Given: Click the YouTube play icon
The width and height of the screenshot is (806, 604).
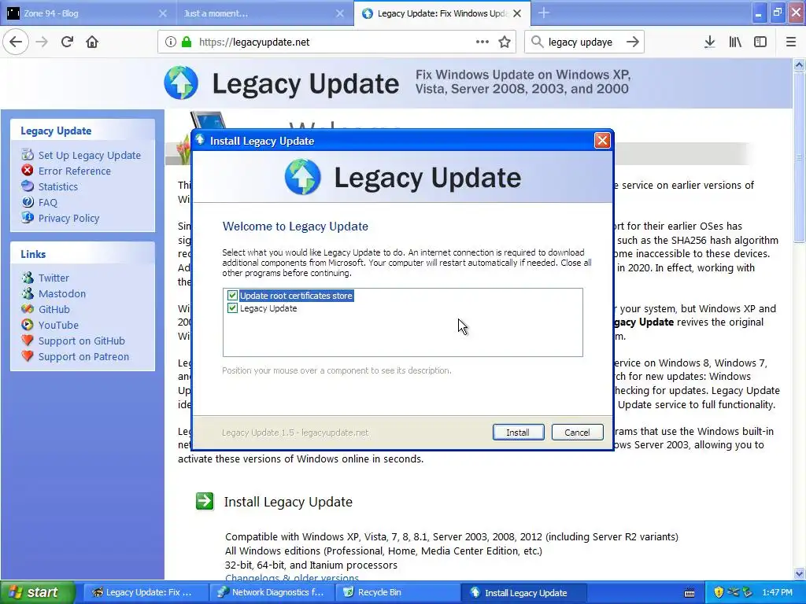Looking at the screenshot, I should point(28,325).
